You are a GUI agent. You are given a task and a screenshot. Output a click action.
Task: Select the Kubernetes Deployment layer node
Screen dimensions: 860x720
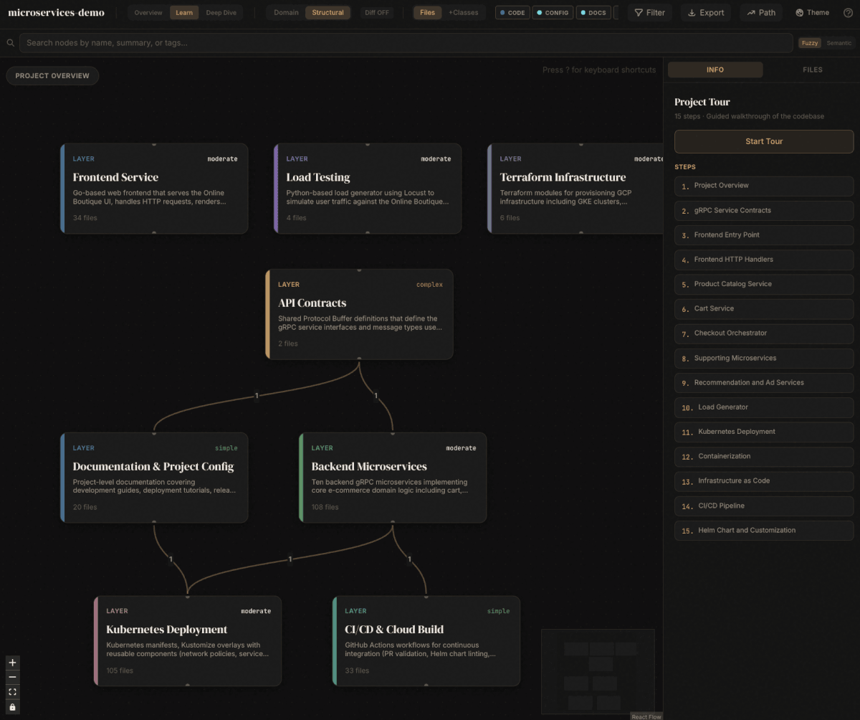pos(188,641)
